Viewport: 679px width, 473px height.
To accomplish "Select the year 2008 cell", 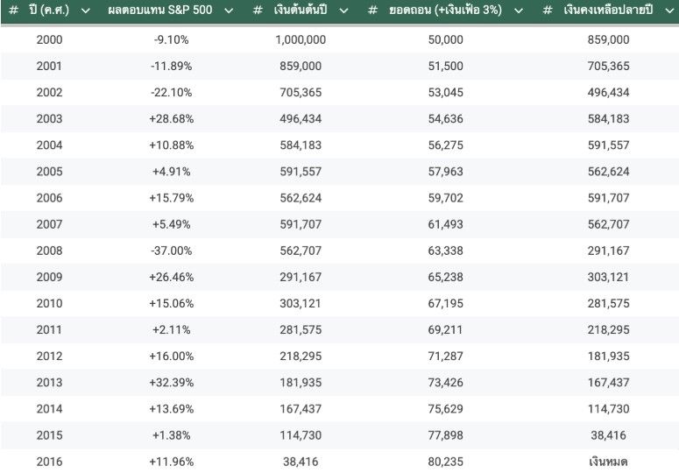I will pos(49,251).
